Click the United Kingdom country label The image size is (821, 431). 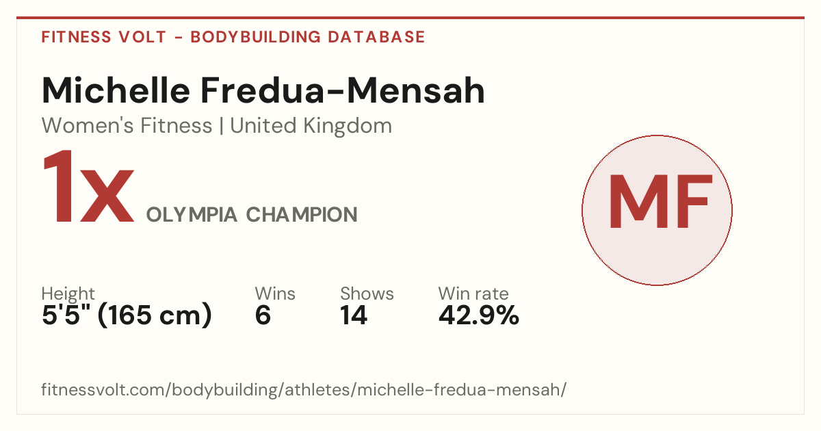(x=311, y=127)
